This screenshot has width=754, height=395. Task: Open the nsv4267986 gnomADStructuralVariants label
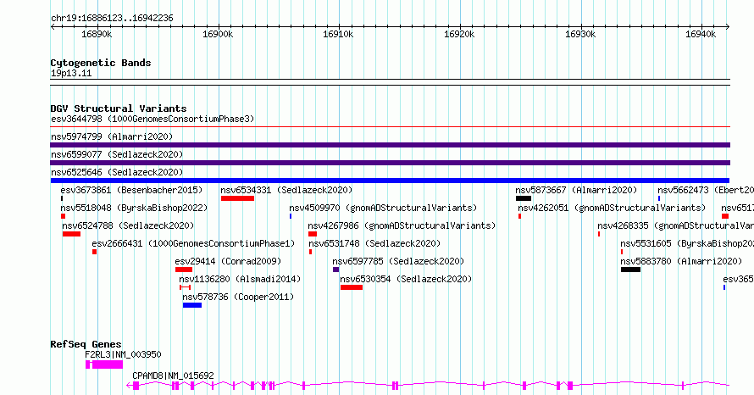coord(402,225)
